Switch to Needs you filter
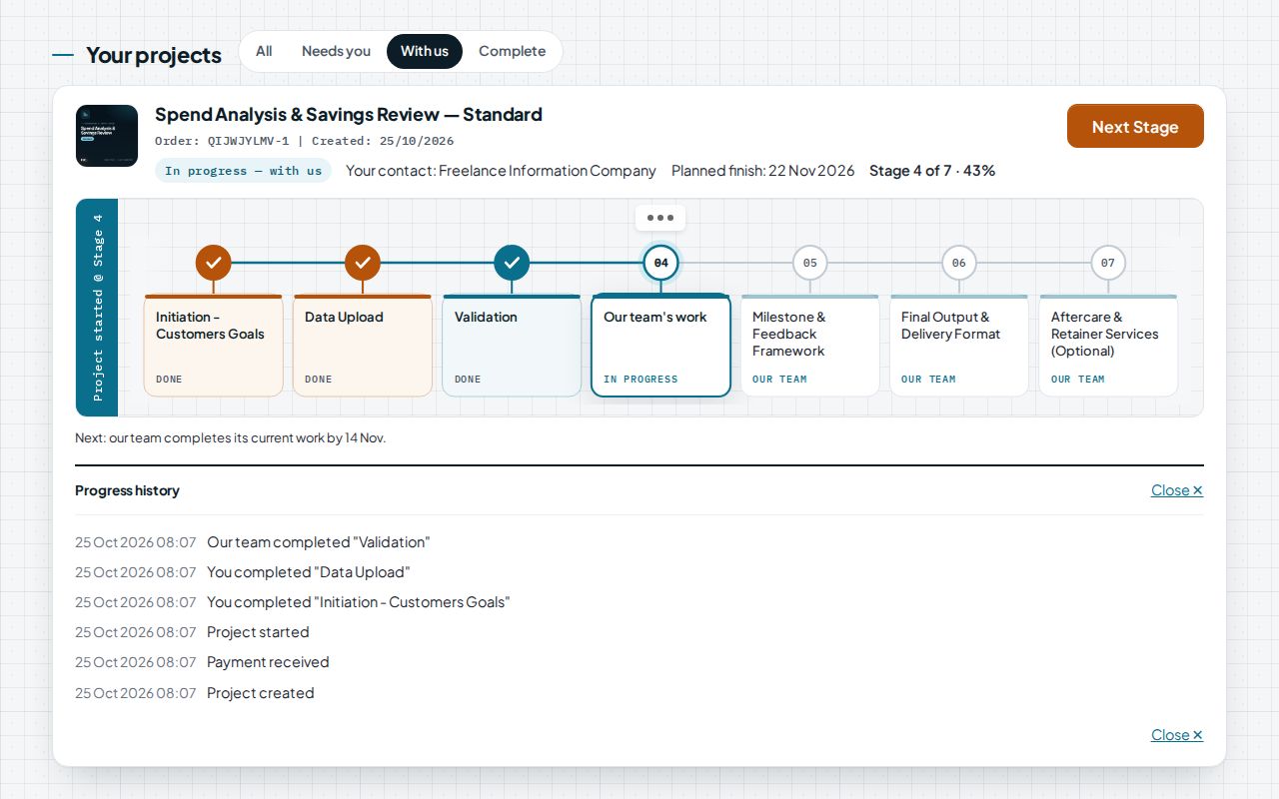Viewport: 1279px width, 799px height. 336,51
